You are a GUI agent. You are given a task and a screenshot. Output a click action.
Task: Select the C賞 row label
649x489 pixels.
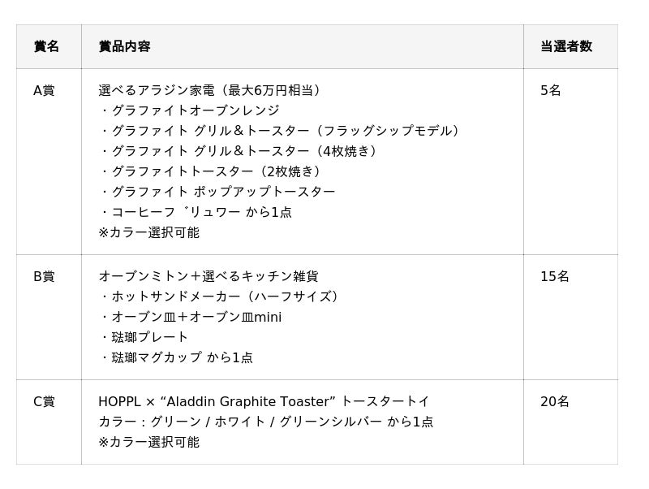pyautogui.click(x=44, y=401)
